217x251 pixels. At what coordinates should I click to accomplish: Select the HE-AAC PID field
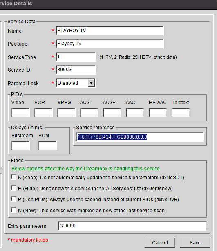[x=158, y=112]
